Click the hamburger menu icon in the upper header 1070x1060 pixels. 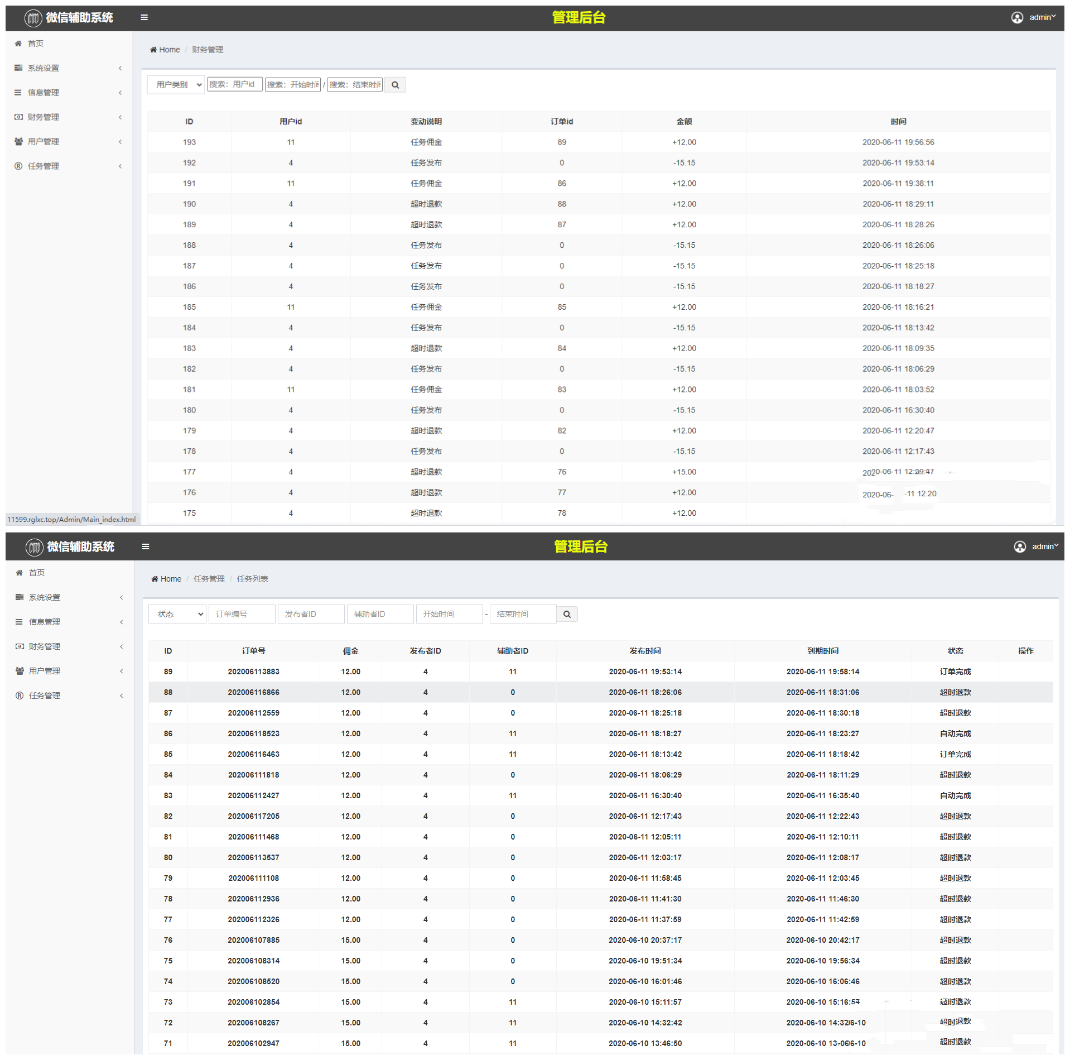(144, 17)
